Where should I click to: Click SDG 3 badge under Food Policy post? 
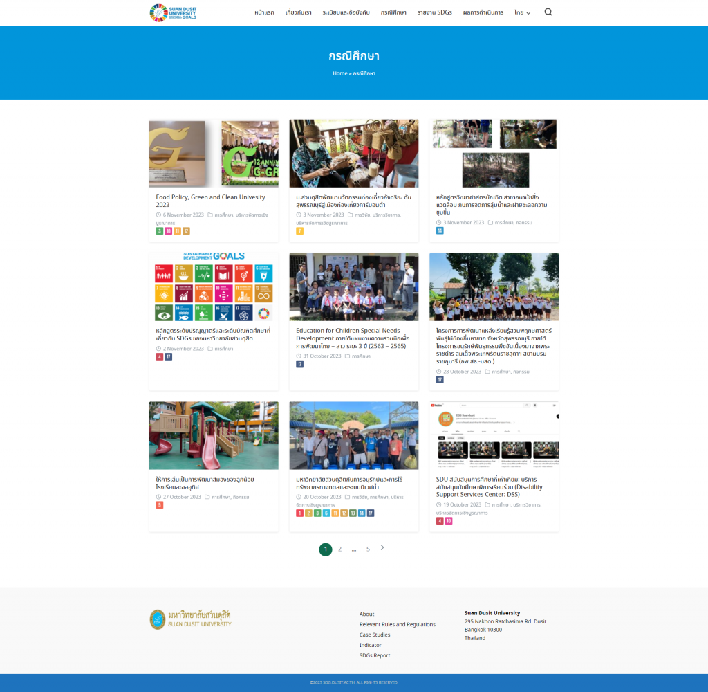pos(160,231)
